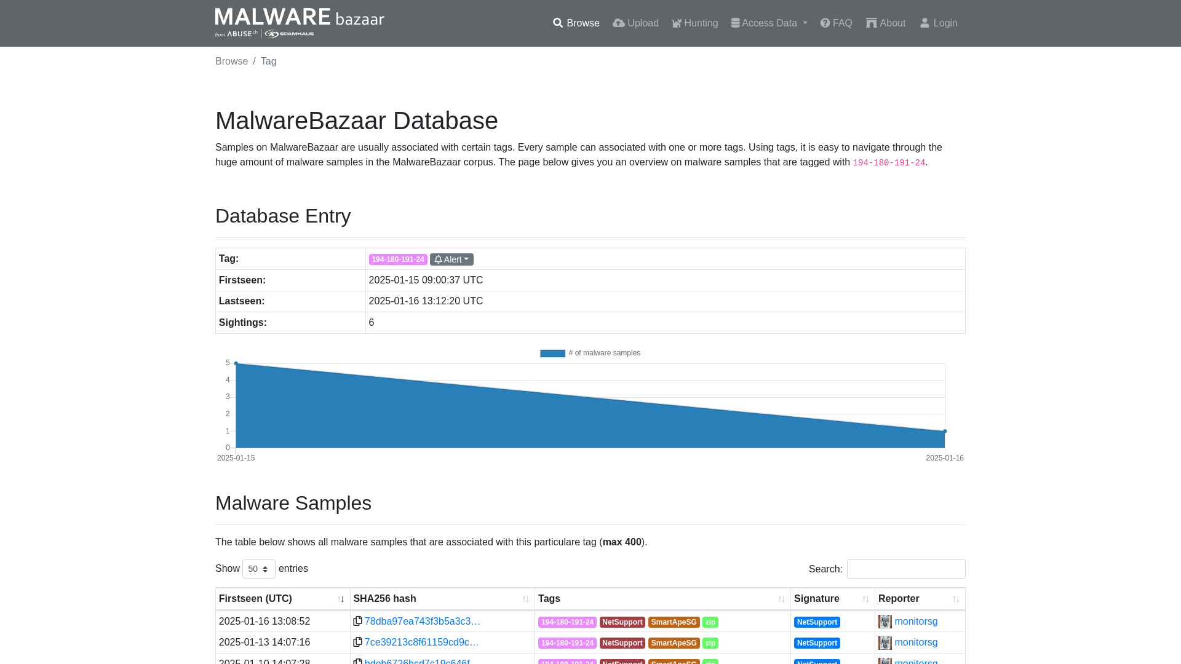Sort by Tags column
The height and width of the screenshot is (664, 1181).
[662, 599]
